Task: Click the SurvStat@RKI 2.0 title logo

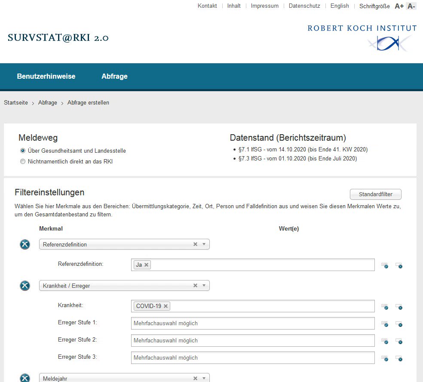Action: 58,37
